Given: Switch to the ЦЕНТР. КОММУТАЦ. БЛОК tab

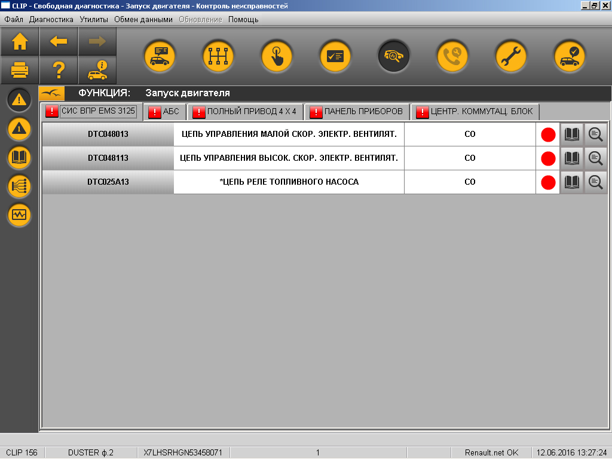Looking at the screenshot, I should [475, 112].
